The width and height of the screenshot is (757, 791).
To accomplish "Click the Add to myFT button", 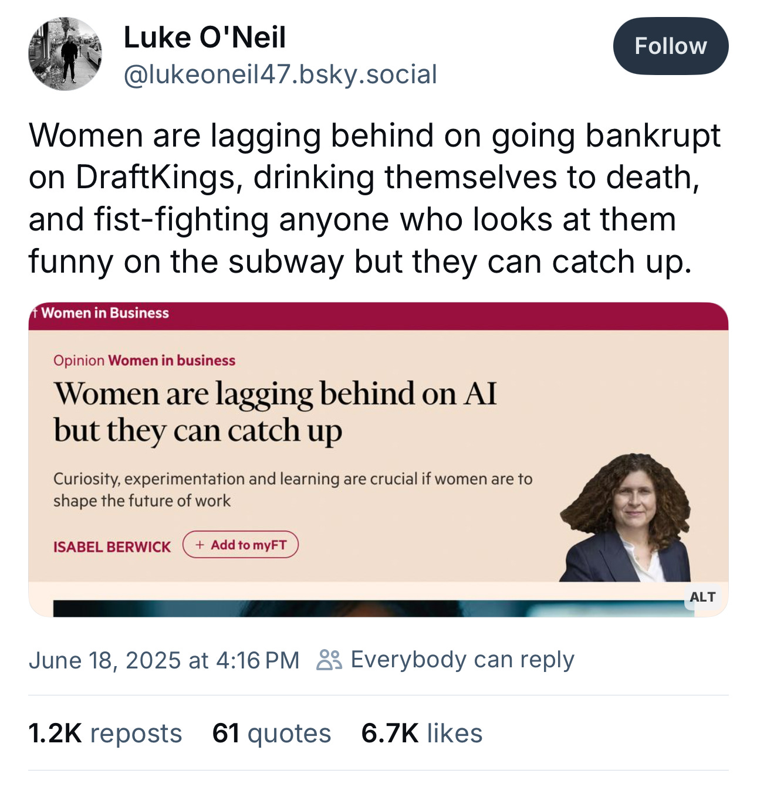I will point(241,545).
